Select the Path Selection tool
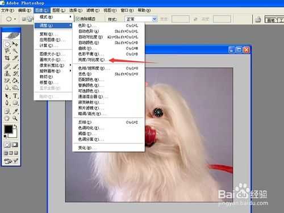The width and height of the screenshot is (284, 213). 7,96
